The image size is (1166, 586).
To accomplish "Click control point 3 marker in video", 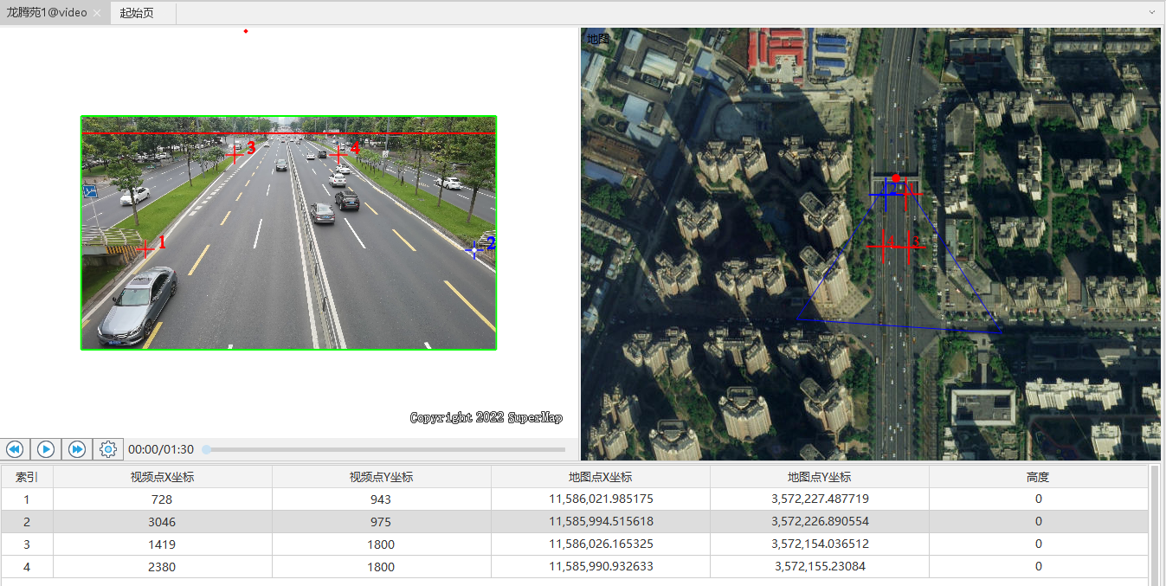I will tap(234, 153).
